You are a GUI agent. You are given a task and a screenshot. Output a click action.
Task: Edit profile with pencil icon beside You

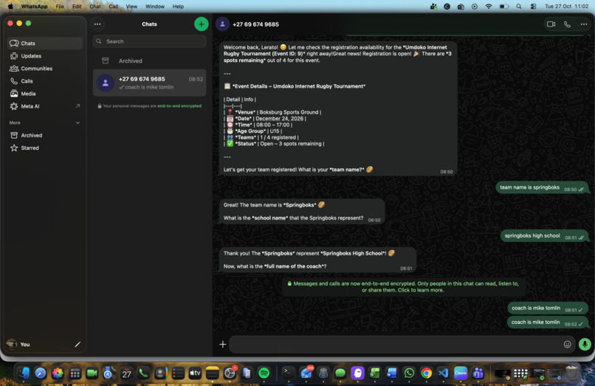pyautogui.click(x=78, y=344)
